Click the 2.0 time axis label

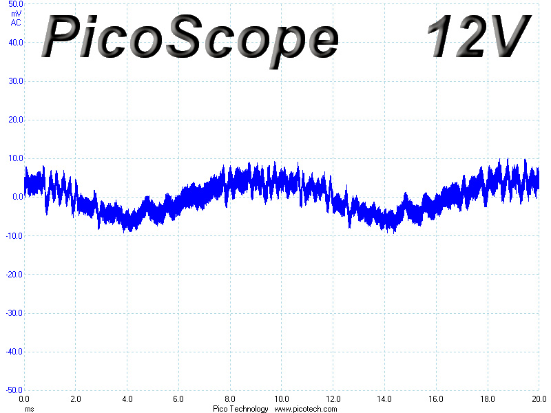pos(75,399)
